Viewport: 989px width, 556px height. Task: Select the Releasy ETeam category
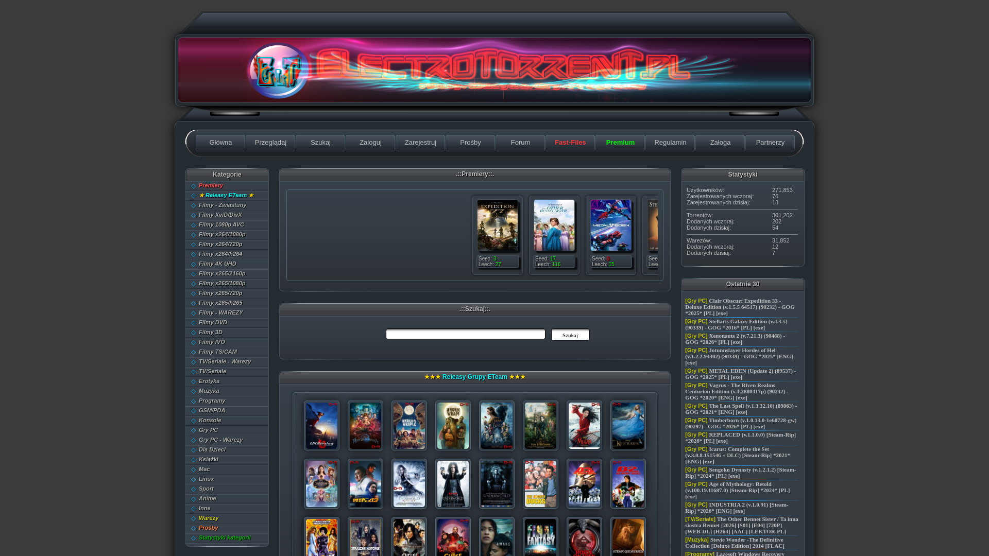click(x=226, y=195)
